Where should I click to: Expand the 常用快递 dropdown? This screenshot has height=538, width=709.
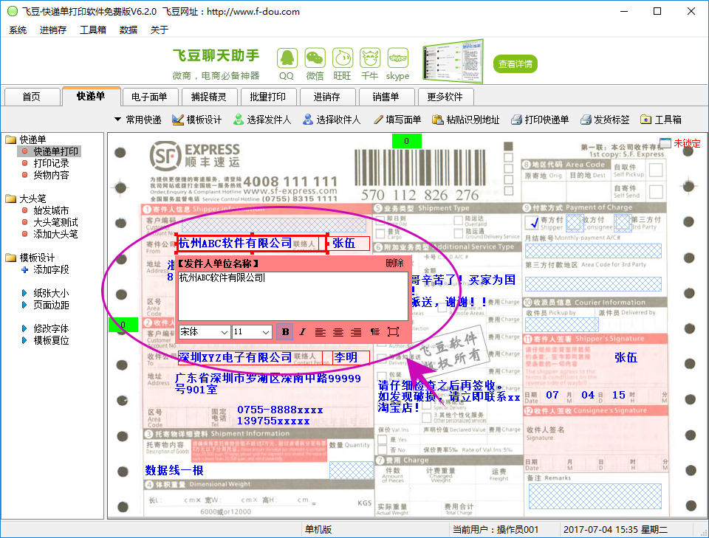[138, 120]
